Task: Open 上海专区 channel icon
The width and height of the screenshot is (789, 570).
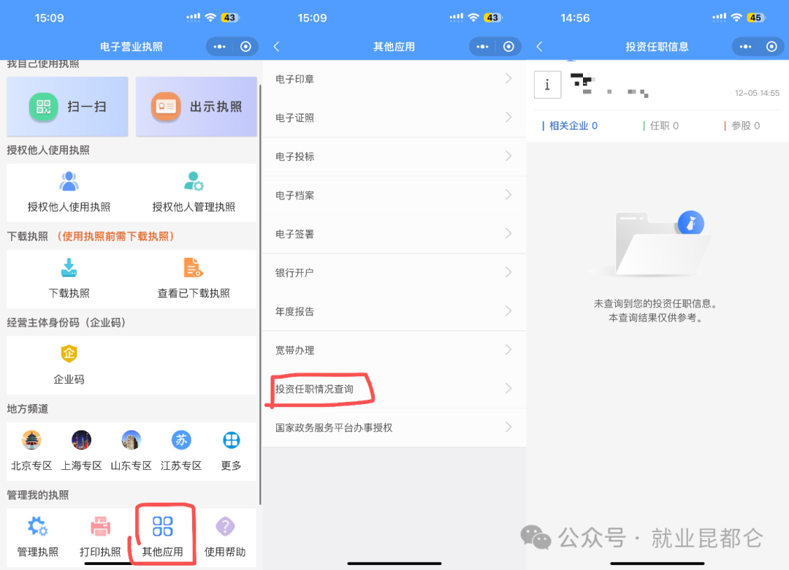Action: click(x=81, y=440)
